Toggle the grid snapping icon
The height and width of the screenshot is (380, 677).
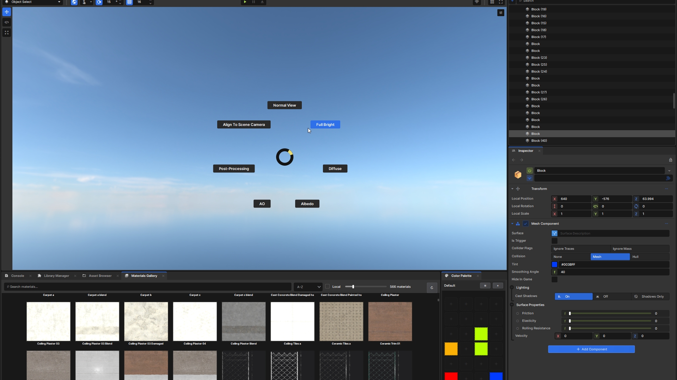129,2
